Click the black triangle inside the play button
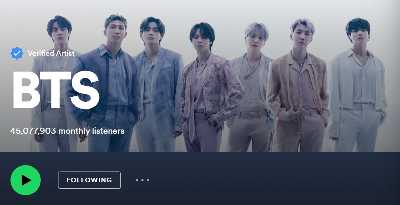 (27, 180)
